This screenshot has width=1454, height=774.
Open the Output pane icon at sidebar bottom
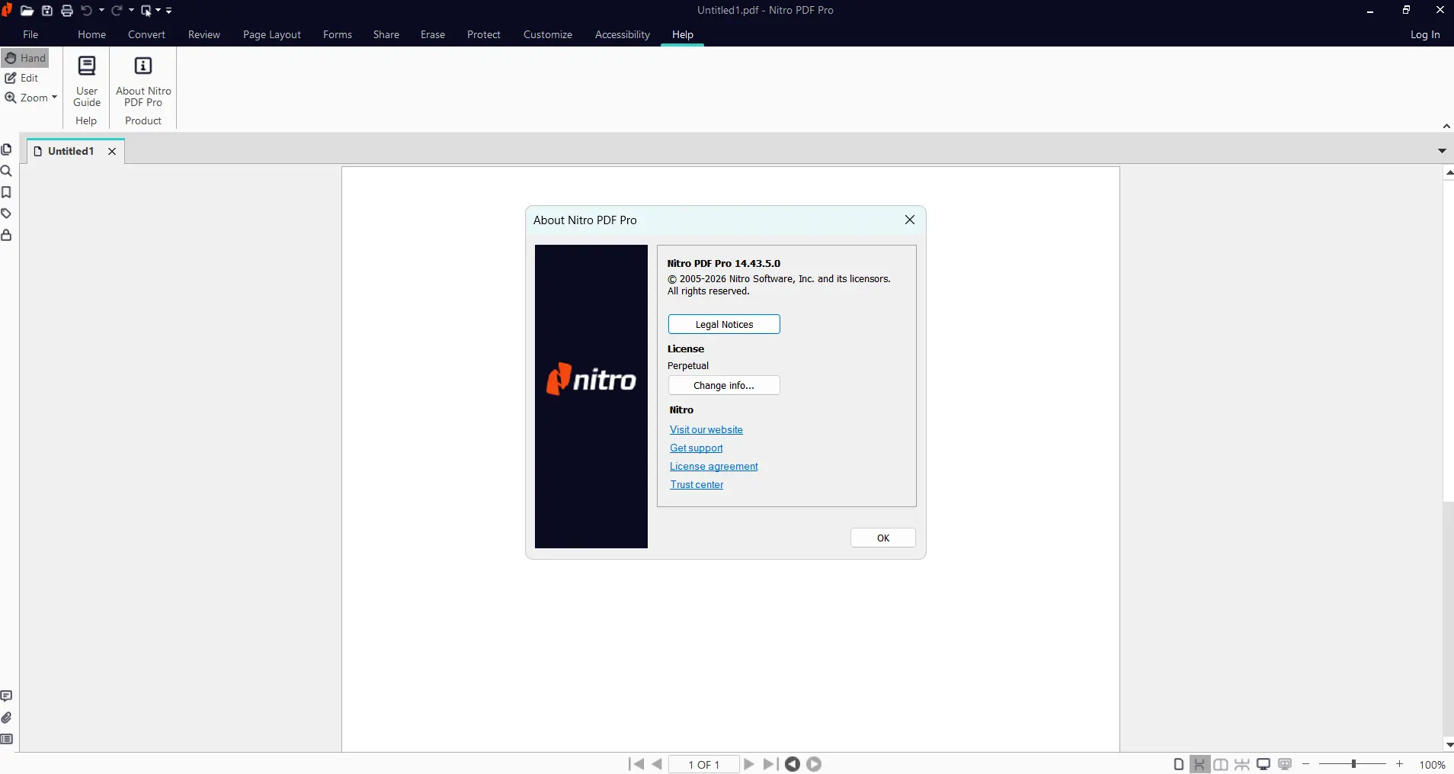(x=7, y=739)
